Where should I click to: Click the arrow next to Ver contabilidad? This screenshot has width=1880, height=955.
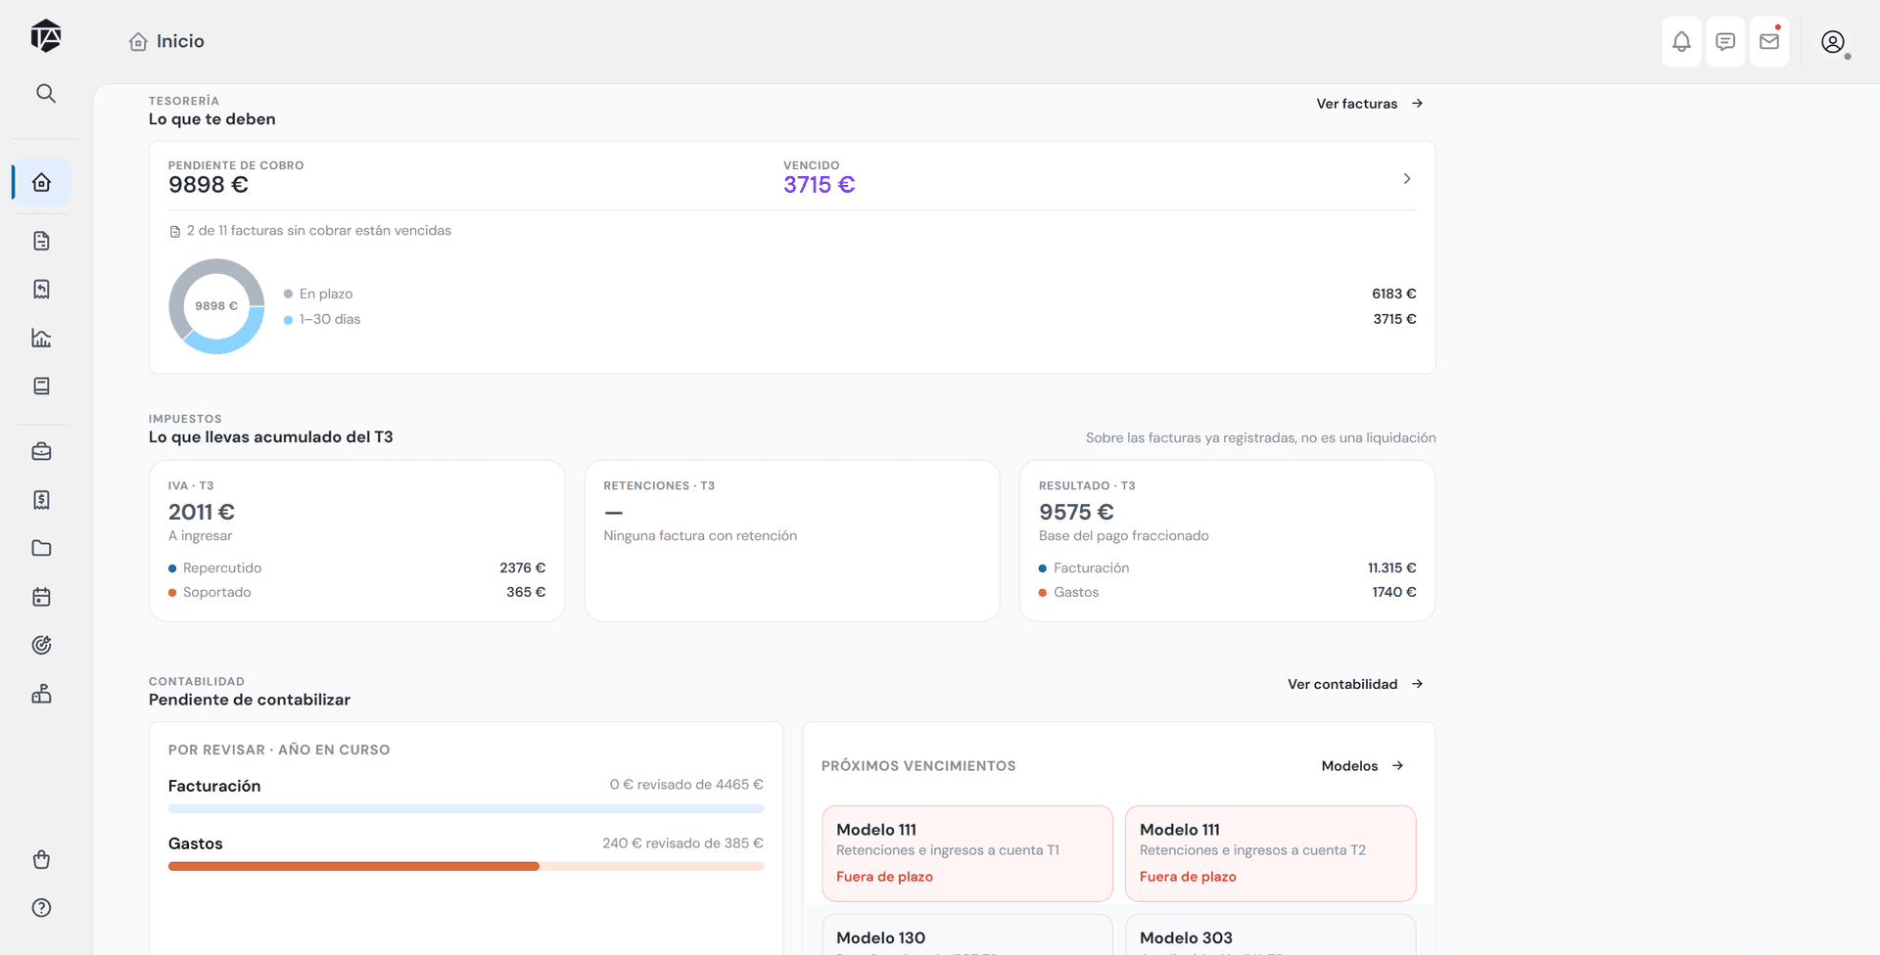1417,684
